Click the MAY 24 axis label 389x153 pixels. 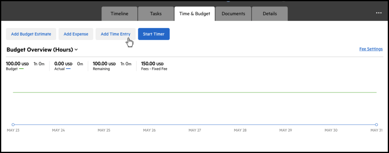pyautogui.click(x=58, y=130)
